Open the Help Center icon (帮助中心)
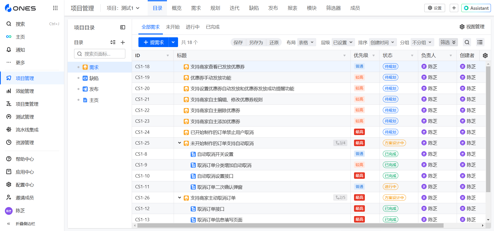 coord(9,159)
